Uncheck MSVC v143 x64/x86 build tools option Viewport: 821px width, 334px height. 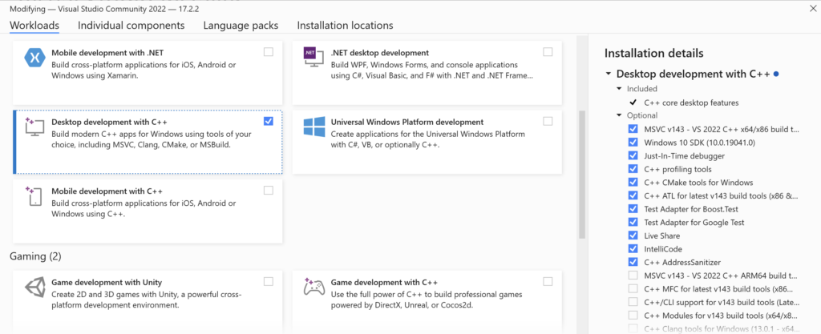pyautogui.click(x=633, y=129)
